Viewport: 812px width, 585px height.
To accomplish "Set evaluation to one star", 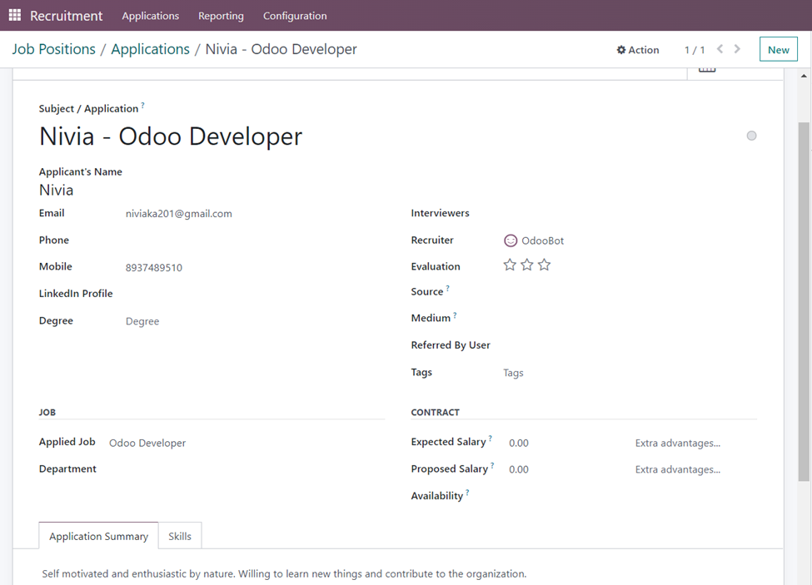I will (510, 265).
